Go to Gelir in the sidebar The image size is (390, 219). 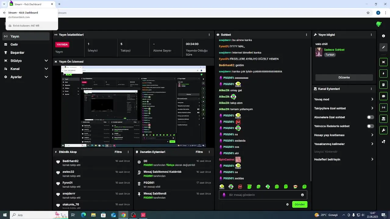click(x=26, y=44)
